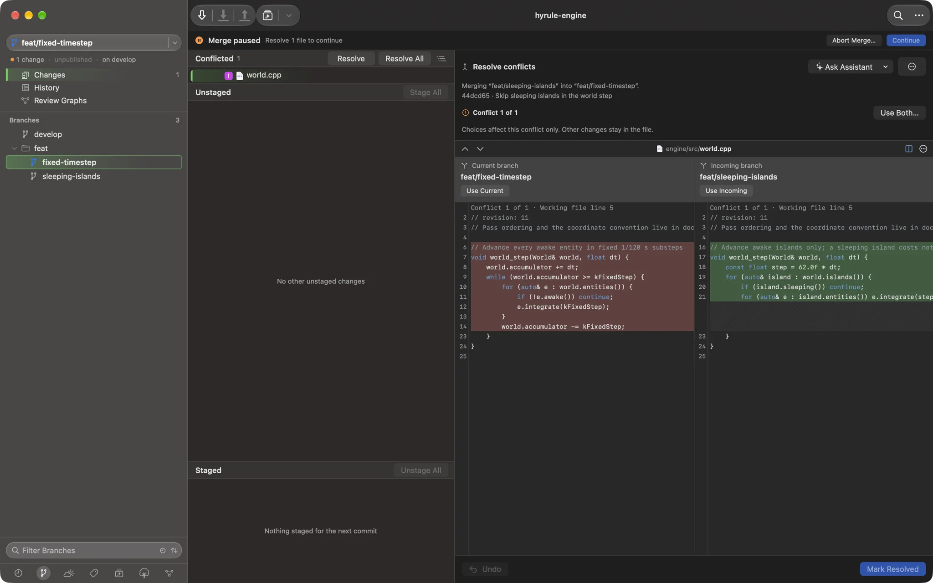Open branches tab in bottom bar
Viewport: 933px width, 583px height.
[x=43, y=573]
